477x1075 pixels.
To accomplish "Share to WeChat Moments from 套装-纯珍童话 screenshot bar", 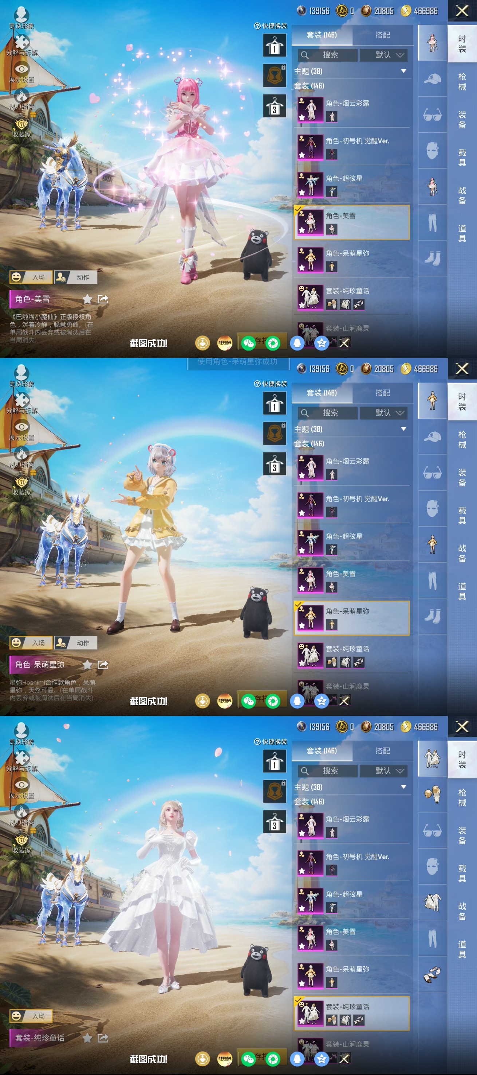I will [273, 1059].
